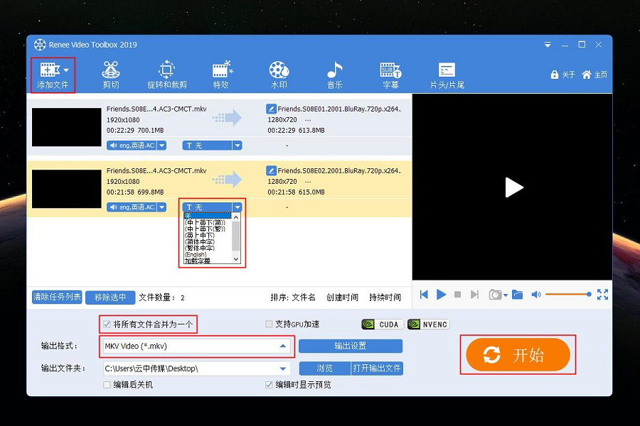Open the first file's subtitle dropdown
The image size is (640, 426).
(238, 146)
